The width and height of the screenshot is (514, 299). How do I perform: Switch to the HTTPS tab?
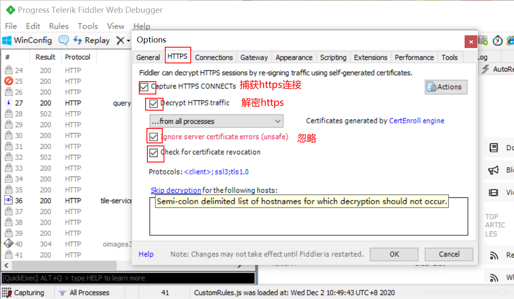tap(178, 56)
